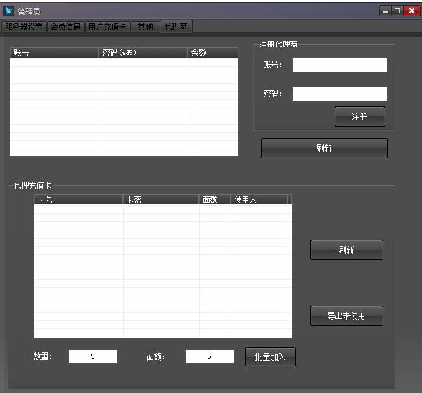The image size is (422, 393).
Task: Minimize the 管理员 window
Action: [x=385, y=11]
